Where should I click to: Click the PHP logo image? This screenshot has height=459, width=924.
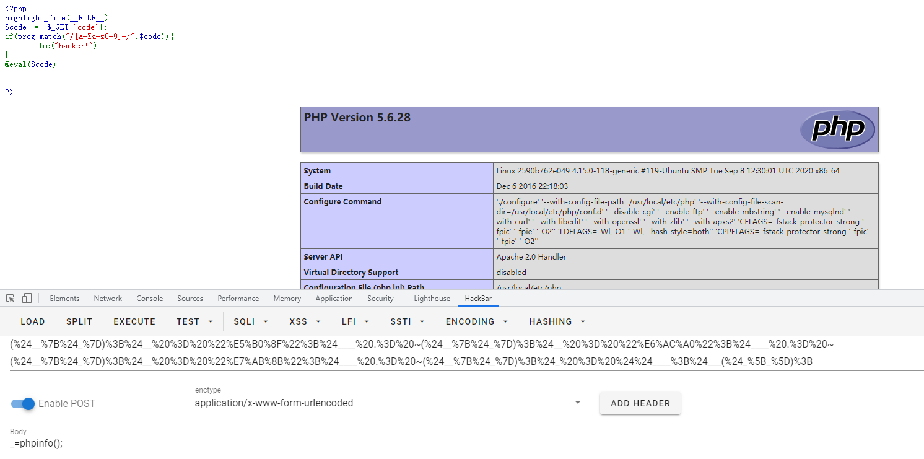coord(837,129)
